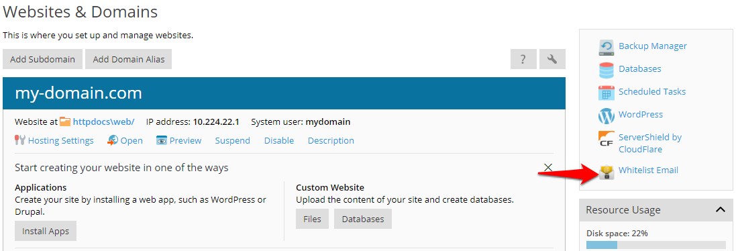Click the Whitelist Email lock icon

coord(607,172)
